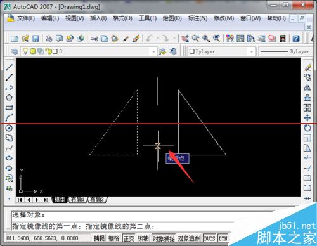Switch to the 布局2 layout tab
Viewport: 317px width, 246px height.
(97, 199)
